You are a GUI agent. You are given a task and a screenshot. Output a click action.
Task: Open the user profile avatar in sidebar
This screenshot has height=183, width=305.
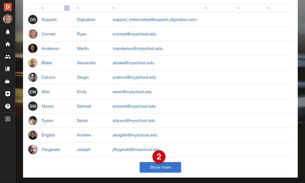(8, 19)
